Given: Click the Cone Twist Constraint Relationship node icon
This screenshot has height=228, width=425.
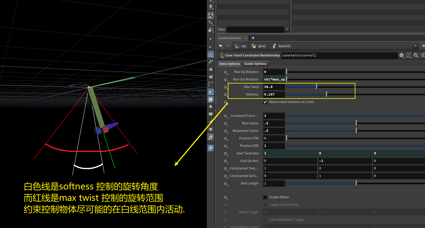Looking at the screenshot, I should point(221,55).
